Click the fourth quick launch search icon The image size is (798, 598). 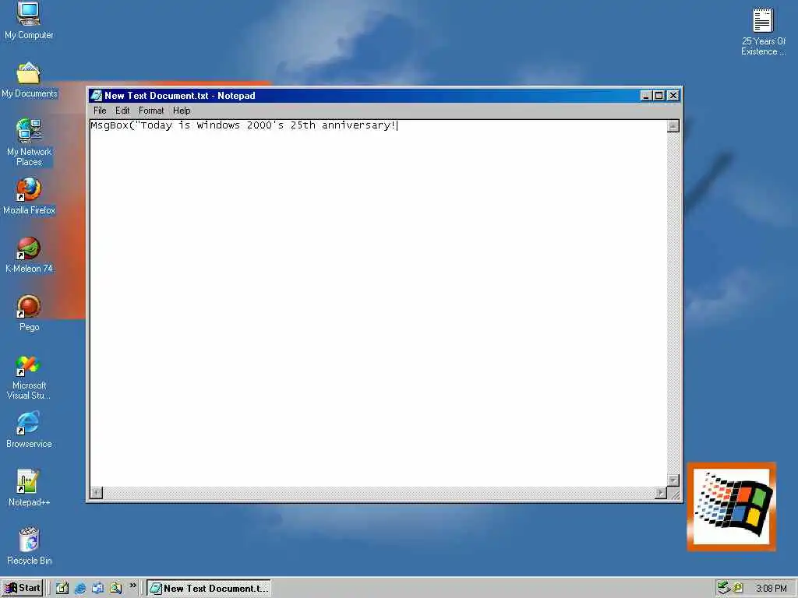115,589
